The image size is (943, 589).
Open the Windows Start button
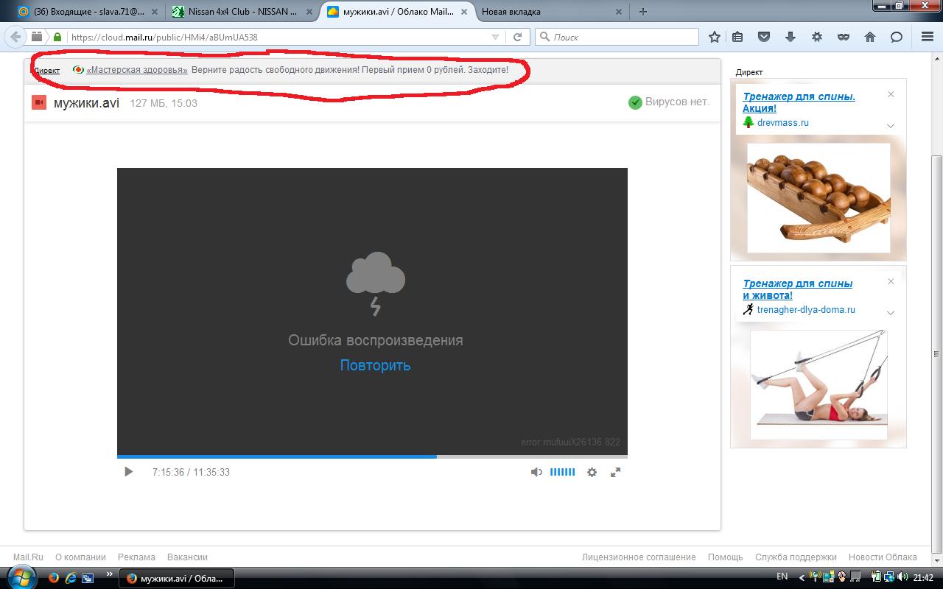pyautogui.click(x=21, y=577)
